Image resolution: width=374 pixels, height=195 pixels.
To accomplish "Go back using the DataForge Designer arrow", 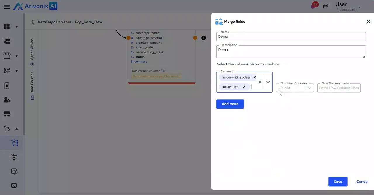I will (32, 22).
